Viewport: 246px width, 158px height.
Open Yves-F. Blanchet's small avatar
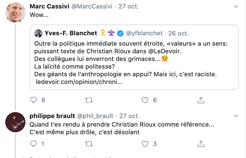(x=38, y=33)
